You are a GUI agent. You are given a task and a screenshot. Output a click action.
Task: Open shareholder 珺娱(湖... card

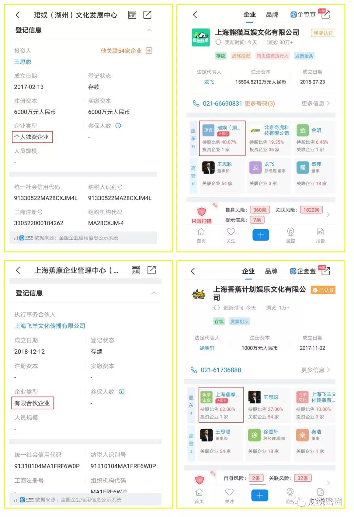[222, 138]
